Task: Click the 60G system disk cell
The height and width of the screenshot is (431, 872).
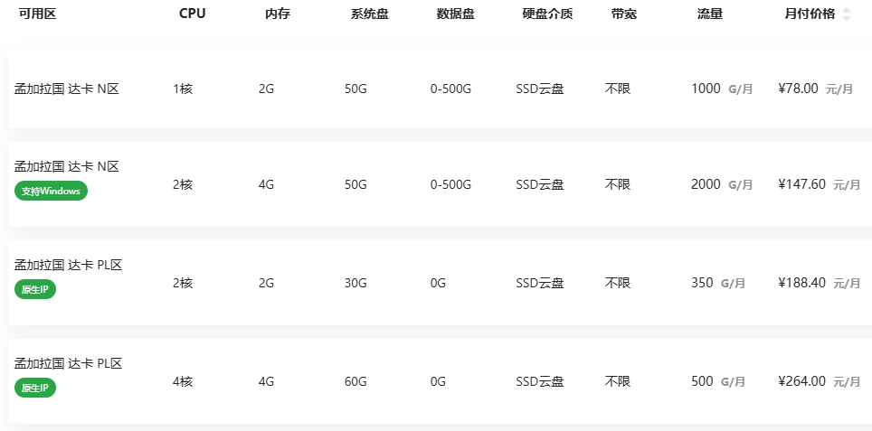Action: [355, 381]
